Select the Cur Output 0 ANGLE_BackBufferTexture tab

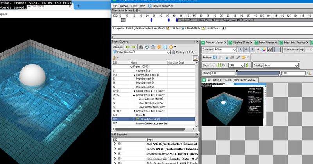pyautogui.click(x=230, y=80)
